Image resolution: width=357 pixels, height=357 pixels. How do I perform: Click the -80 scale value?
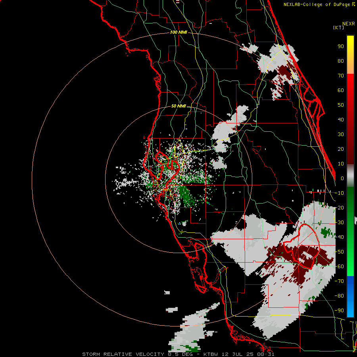(339, 296)
